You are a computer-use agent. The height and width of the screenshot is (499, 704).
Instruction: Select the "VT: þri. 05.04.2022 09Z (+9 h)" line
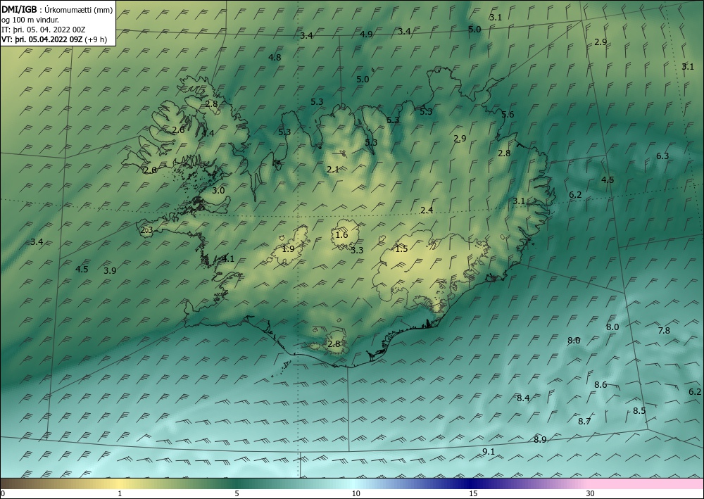(54, 39)
